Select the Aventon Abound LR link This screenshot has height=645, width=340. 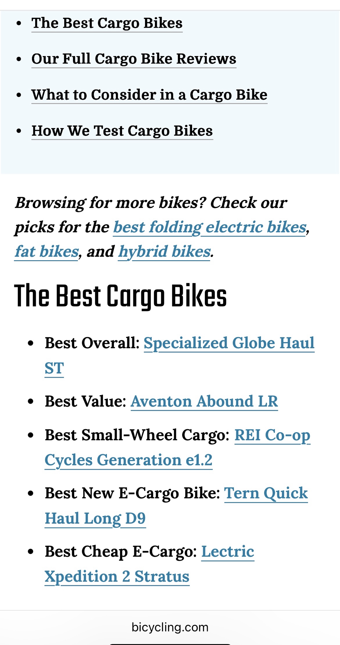[x=204, y=402]
